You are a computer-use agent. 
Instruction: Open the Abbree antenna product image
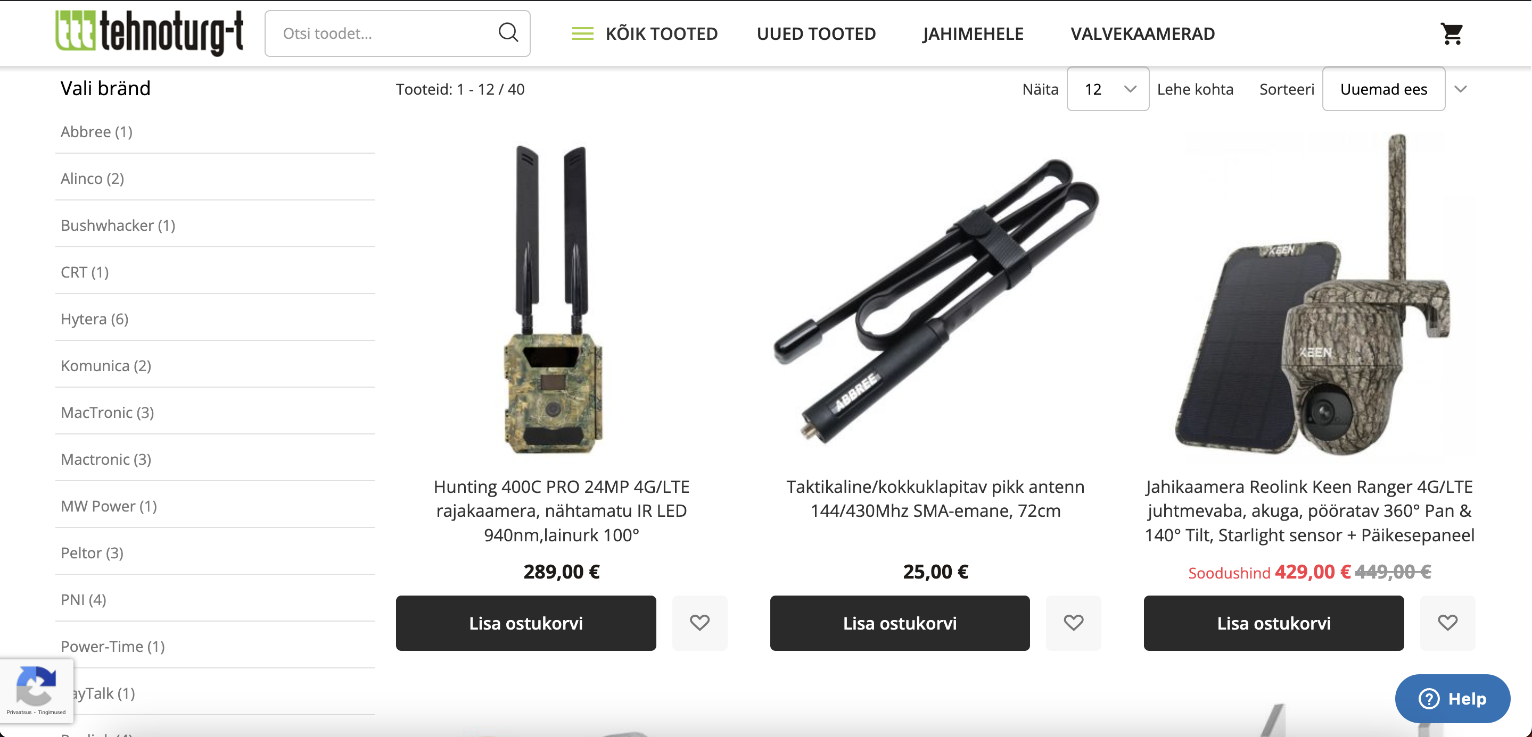[x=935, y=300]
